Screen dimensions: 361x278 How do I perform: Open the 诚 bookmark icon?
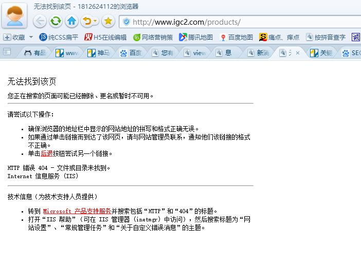(x=356, y=37)
